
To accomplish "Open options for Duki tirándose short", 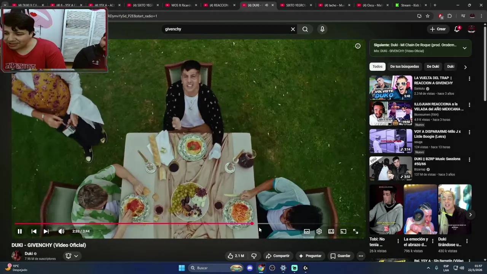I will pos(467,241).
